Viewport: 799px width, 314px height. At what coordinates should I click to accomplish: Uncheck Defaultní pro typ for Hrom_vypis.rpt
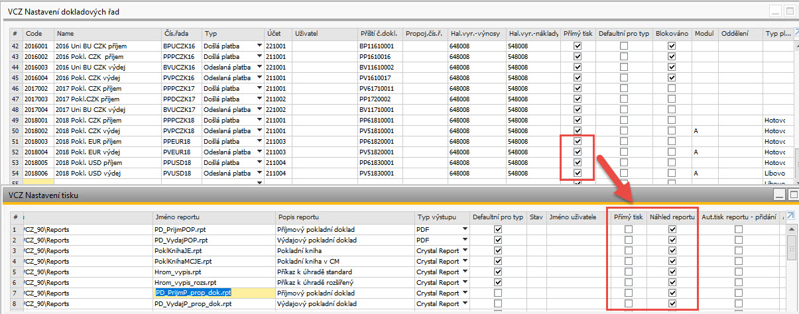pos(499,272)
